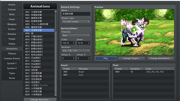Viewport: 180px width, 101px height.
Task: Select animation 0008 盾
Action: point(39,33)
